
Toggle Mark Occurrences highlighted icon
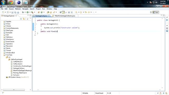coord(63,12)
